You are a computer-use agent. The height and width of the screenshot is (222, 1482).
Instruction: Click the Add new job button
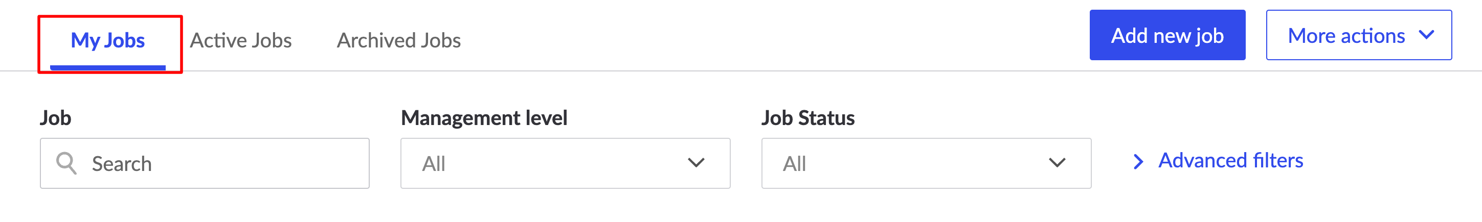pyautogui.click(x=1167, y=35)
